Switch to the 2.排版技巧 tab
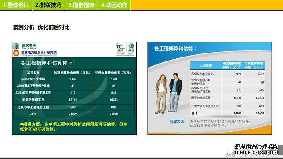Viewport: 283px width, 159px height. coord(48,5)
